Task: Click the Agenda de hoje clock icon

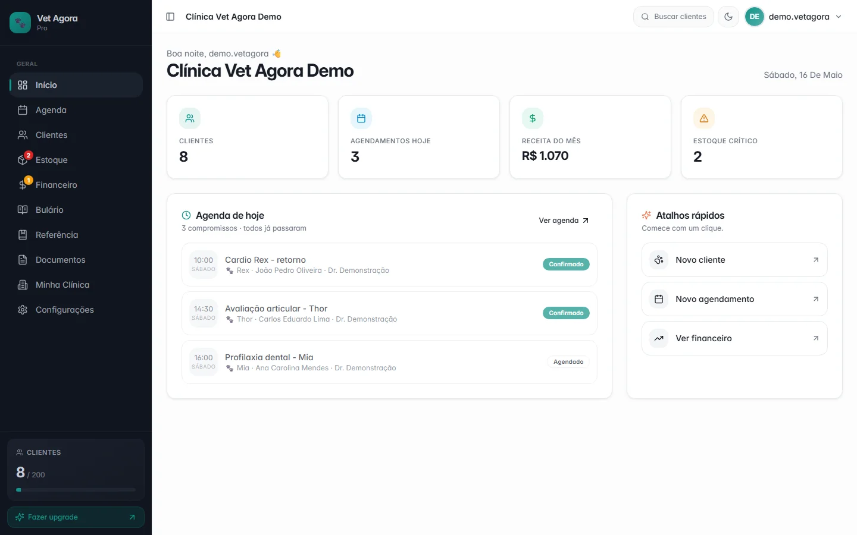Action: click(x=186, y=215)
